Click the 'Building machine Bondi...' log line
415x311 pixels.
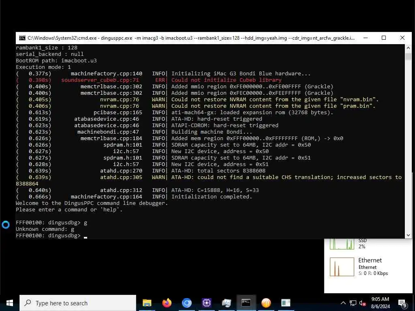coord(134,132)
